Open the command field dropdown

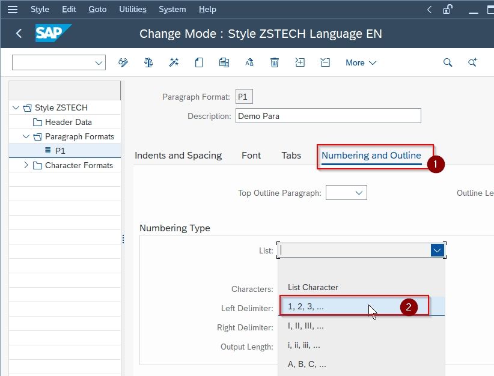pyautogui.click(x=99, y=62)
